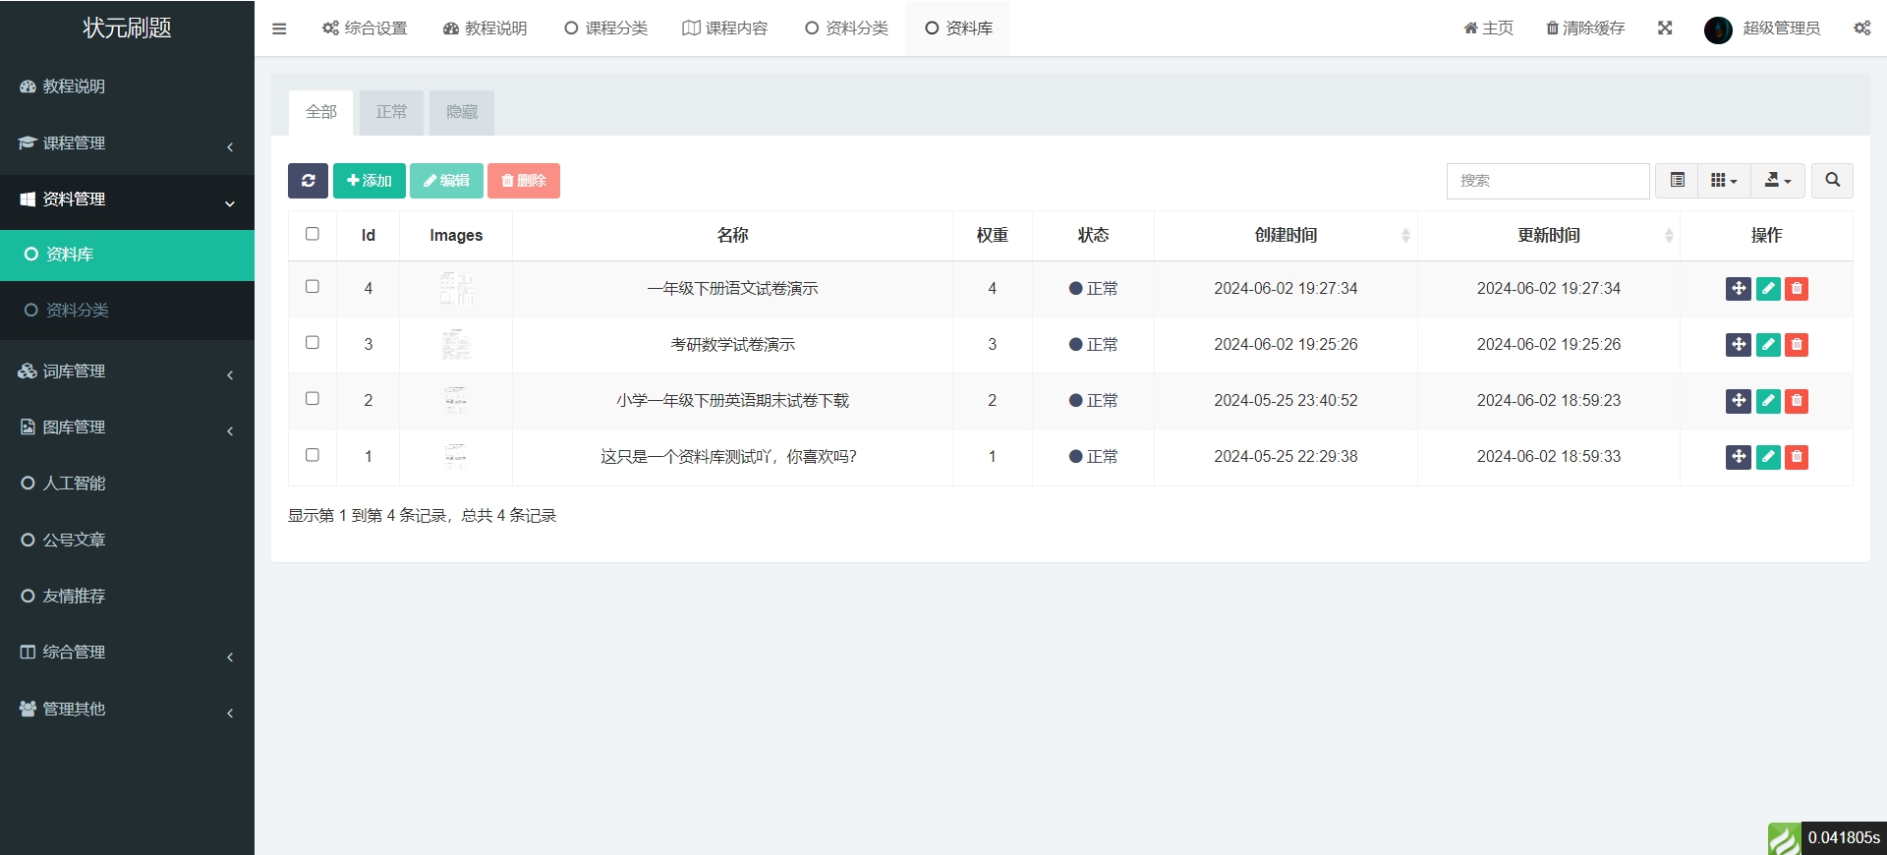Go to 主页 link
The width and height of the screenshot is (1887, 855).
[1488, 28]
